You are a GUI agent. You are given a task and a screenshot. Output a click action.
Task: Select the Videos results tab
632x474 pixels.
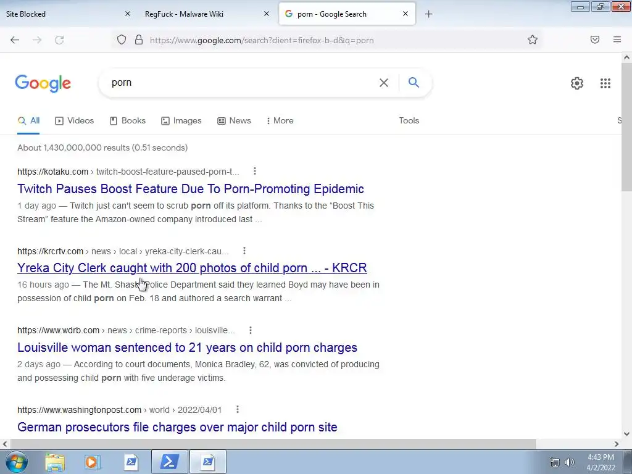pyautogui.click(x=75, y=120)
